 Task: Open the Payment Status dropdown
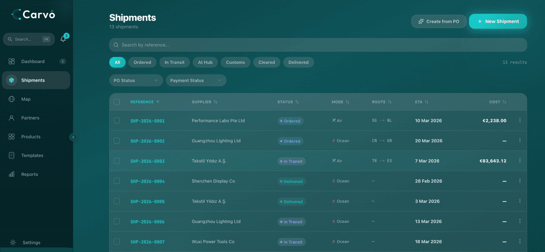point(196,80)
